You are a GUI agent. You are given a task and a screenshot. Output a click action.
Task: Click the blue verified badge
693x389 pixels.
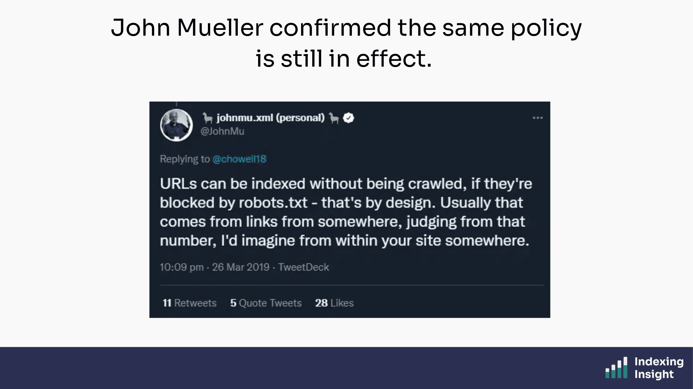349,118
